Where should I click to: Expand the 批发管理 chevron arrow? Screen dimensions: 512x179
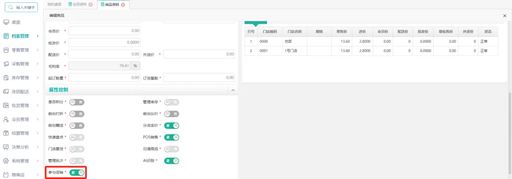(38, 105)
